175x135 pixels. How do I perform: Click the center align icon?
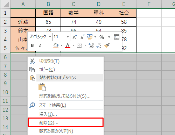pyautogui.click(x=48, y=45)
